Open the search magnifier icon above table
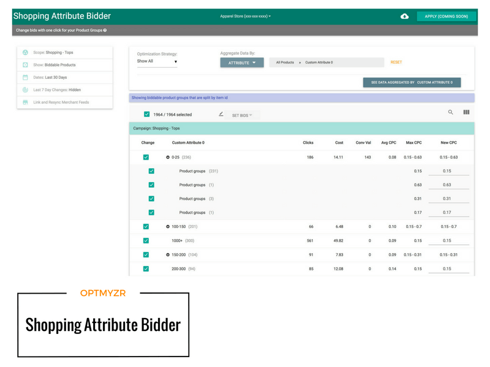490x367 pixels. pos(451,113)
